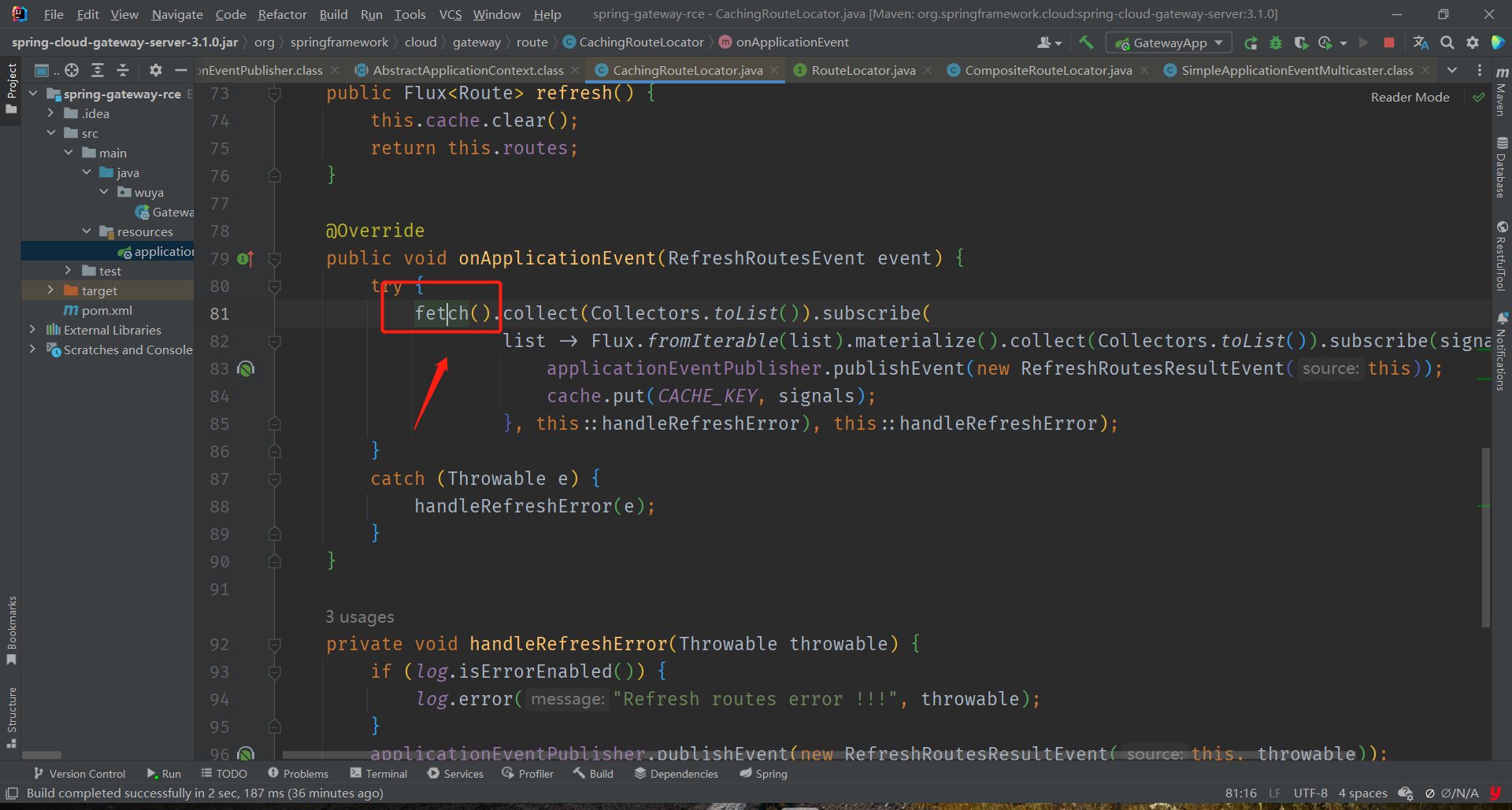Screen dimensions: 1512x810
Task: Click the Profiler run icon in toolbar
Action: pos(1326,43)
